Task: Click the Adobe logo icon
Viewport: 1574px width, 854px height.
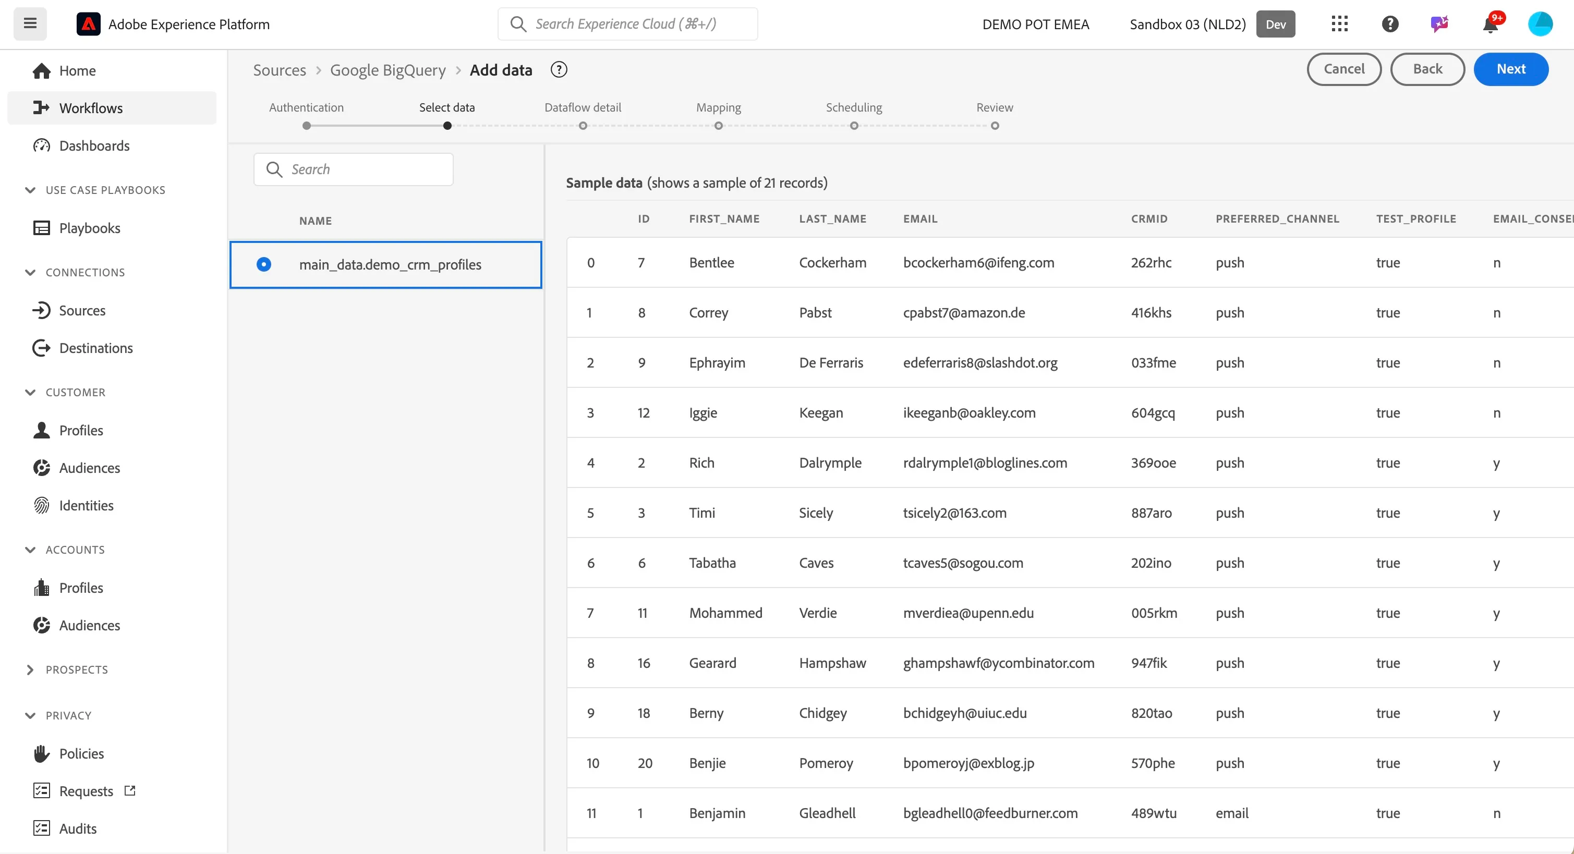Action: 89,24
